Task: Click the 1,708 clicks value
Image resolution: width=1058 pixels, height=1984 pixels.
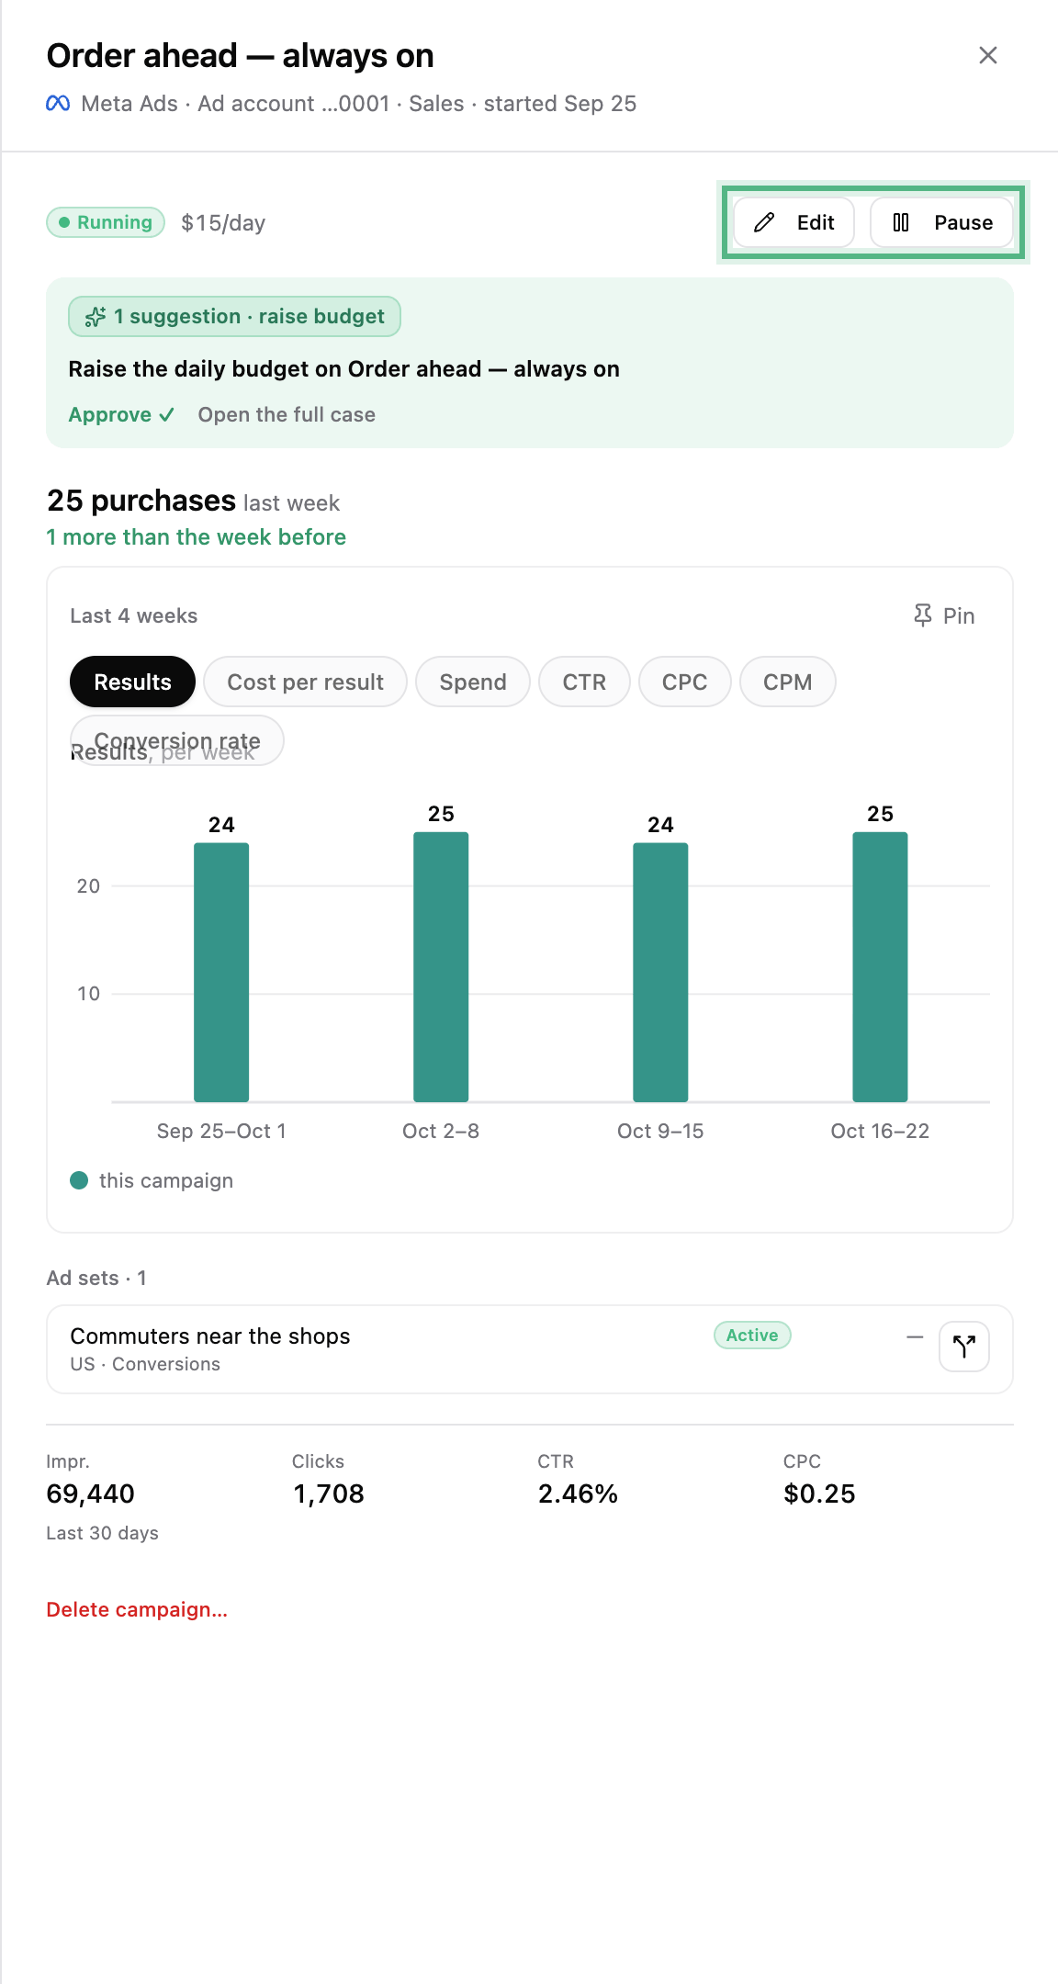Action: point(329,1494)
